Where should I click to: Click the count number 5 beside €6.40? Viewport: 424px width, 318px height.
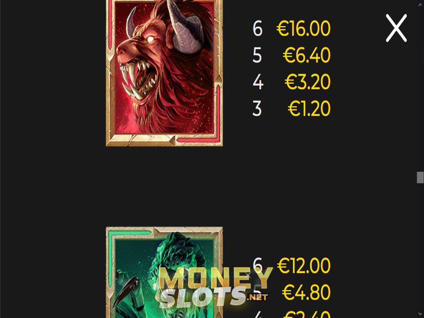click(x=257, y=56)
